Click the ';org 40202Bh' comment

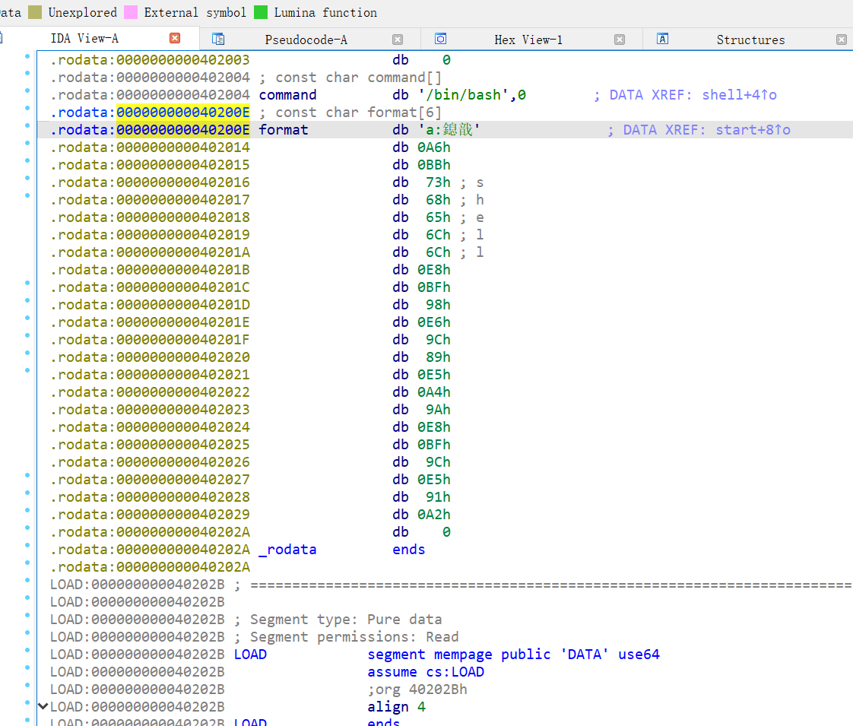pyautogui.click(x=417, y=690)
